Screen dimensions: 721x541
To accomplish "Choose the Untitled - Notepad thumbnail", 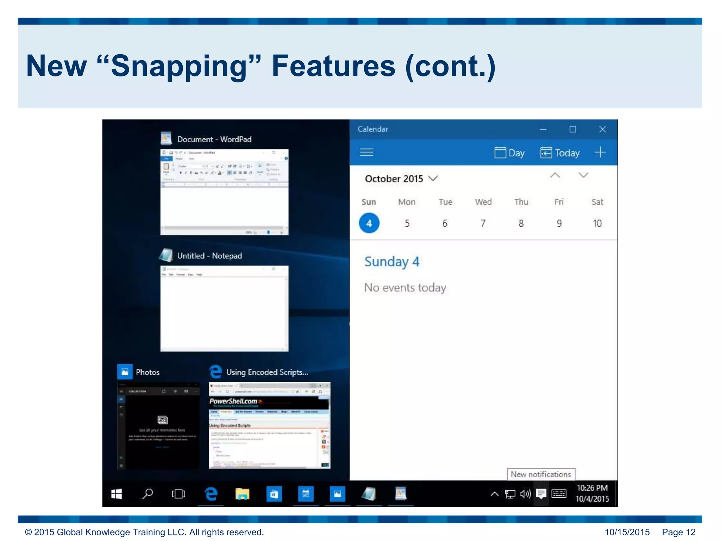I will tap(224, 309).
